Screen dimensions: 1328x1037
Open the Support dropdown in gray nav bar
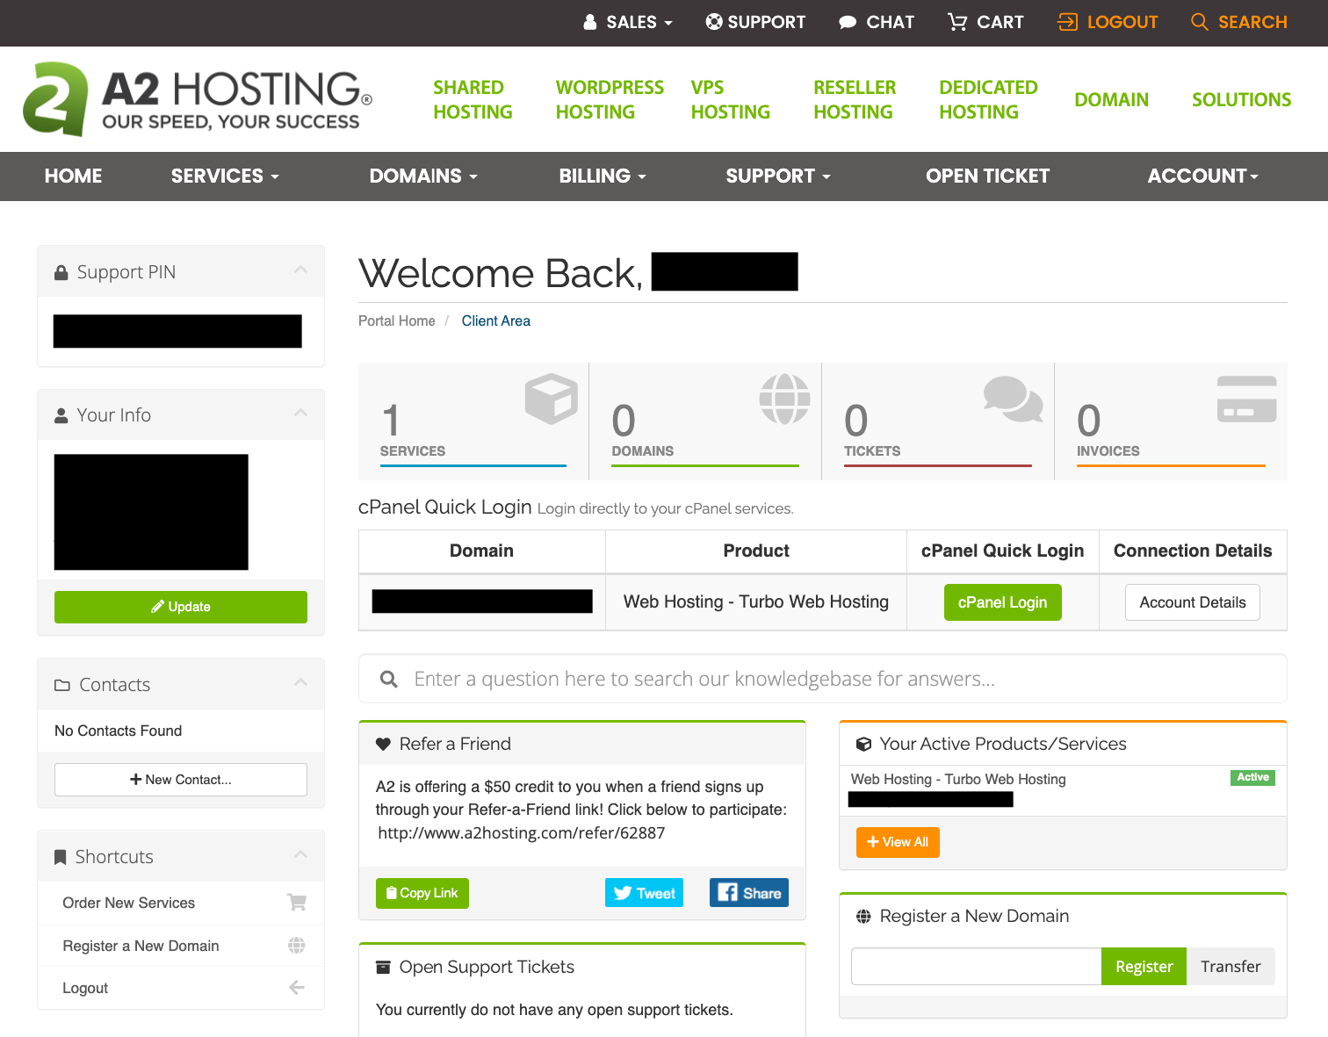click(778, 176)
